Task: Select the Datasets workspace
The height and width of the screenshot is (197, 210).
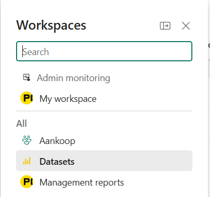Action: [x=104, y=161]
